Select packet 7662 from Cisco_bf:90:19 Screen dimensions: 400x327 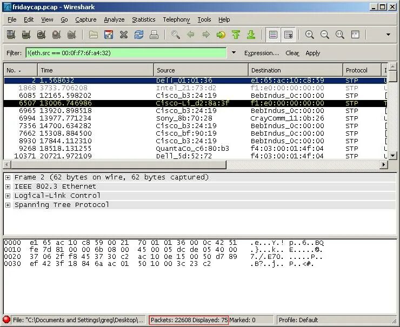(x=195, y=133)
